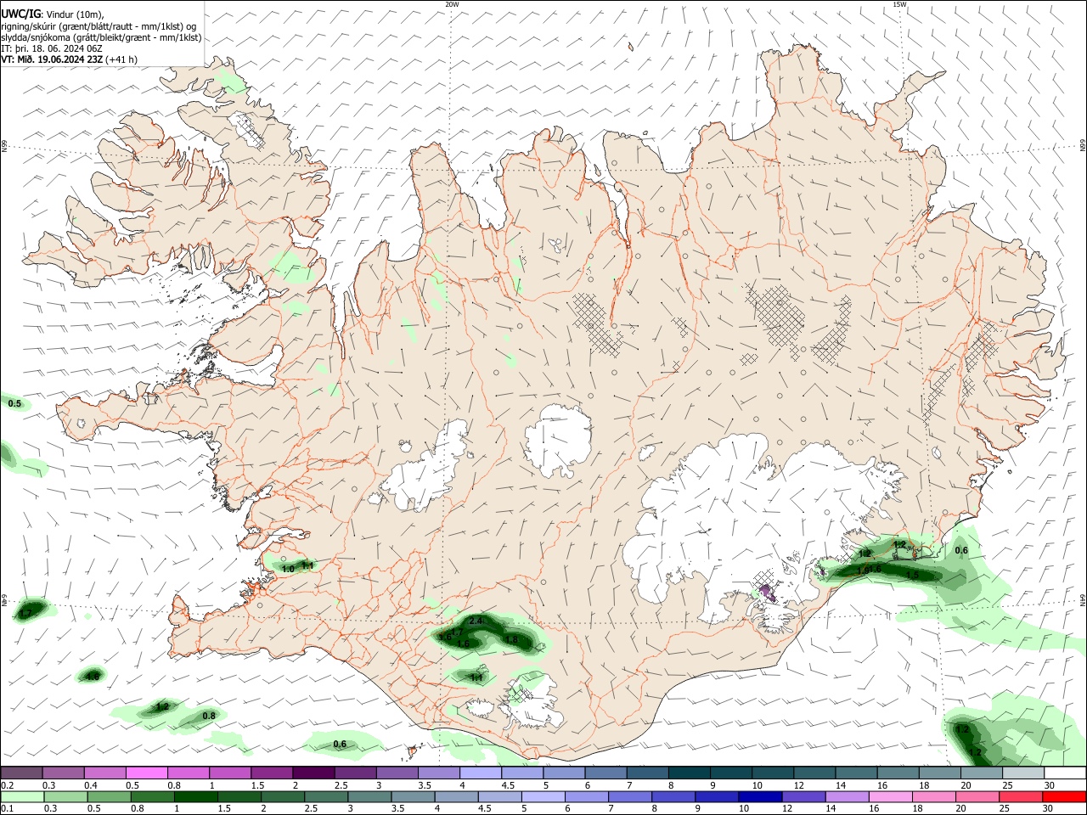Click the pink swatch labeled 20 in bottom legend row

(977, 797)
